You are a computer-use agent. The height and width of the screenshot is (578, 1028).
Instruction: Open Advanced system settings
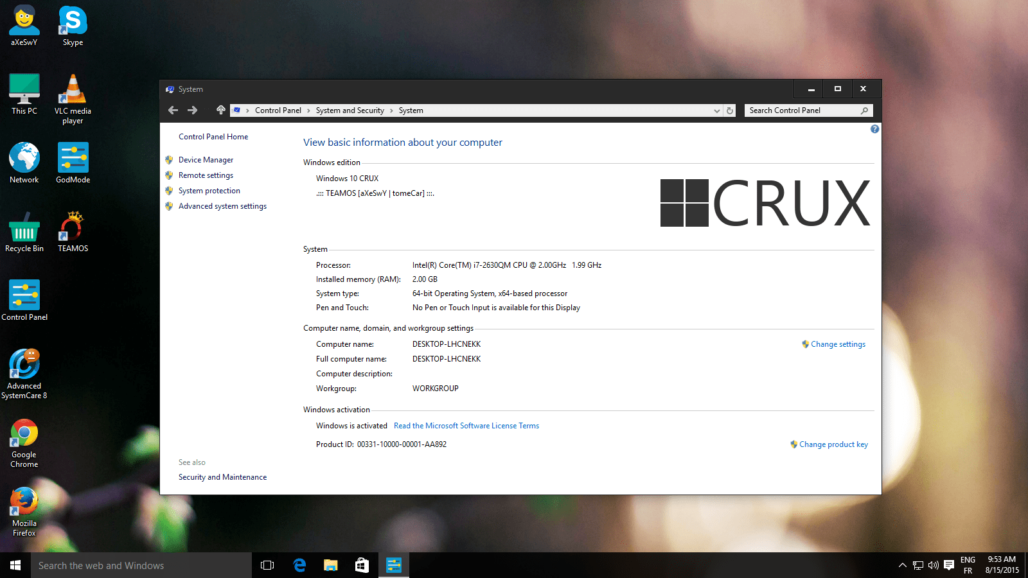(x=222, y=206)
